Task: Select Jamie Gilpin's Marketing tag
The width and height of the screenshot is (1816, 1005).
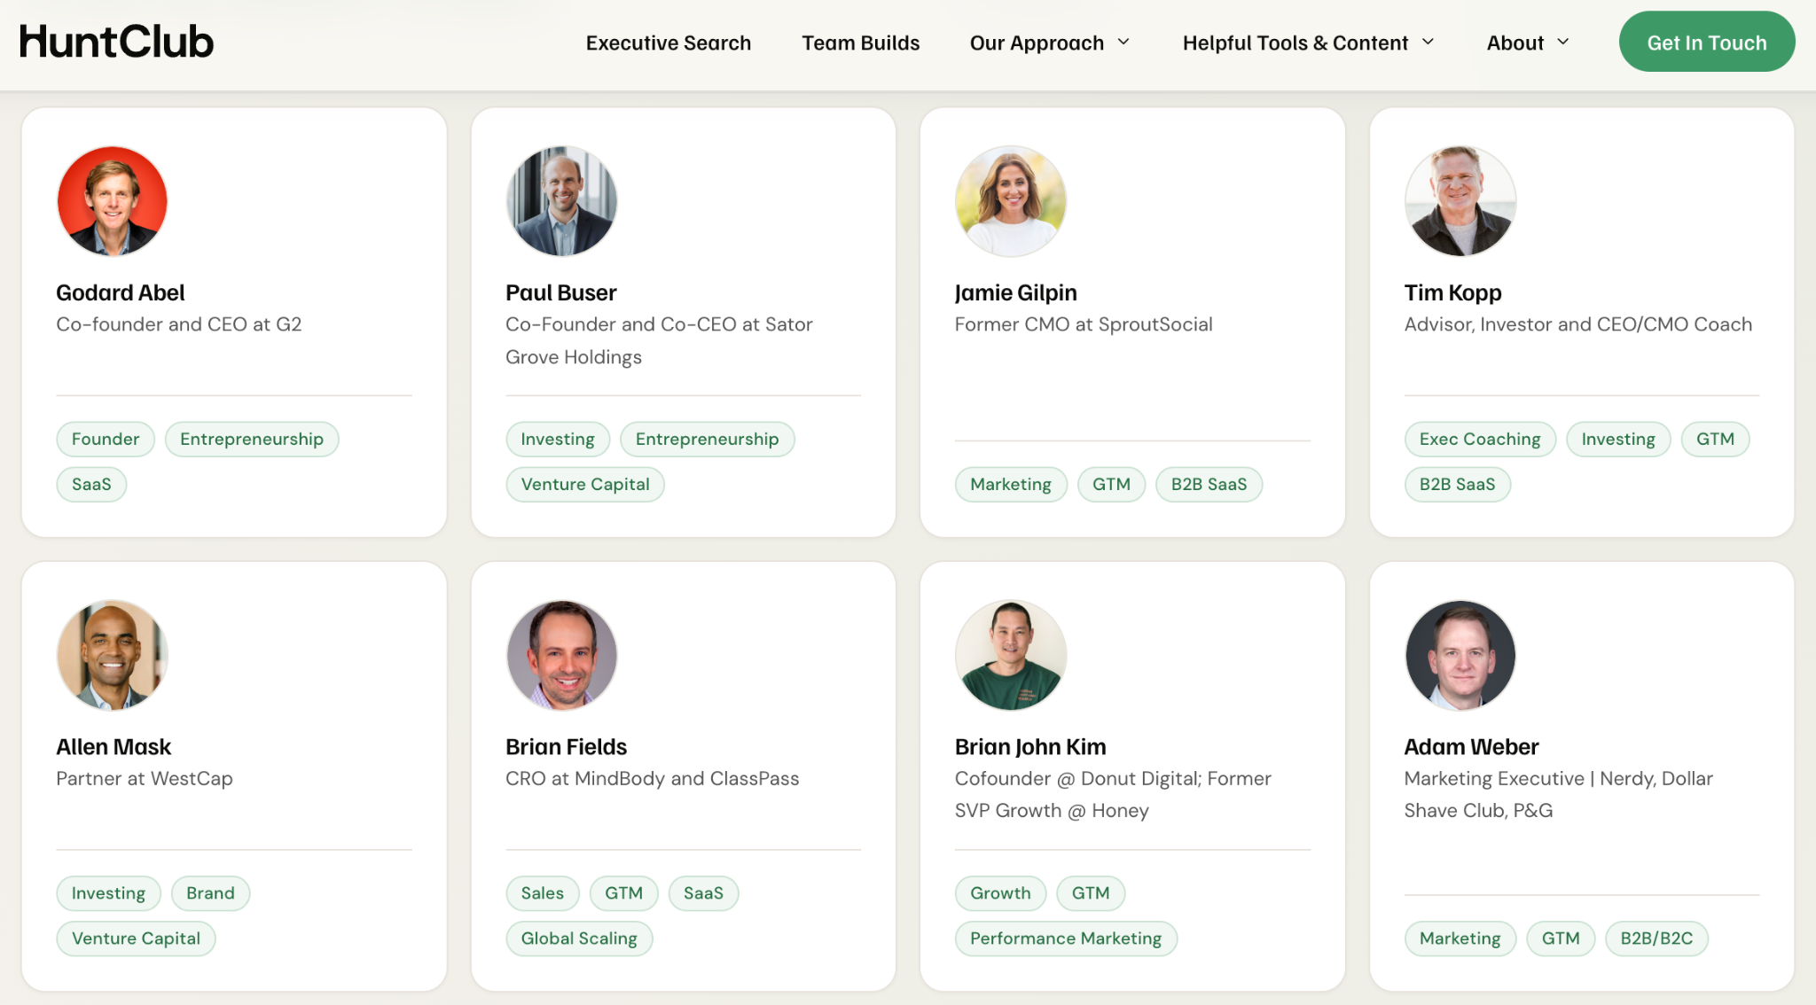Action: coord(1011,484)
